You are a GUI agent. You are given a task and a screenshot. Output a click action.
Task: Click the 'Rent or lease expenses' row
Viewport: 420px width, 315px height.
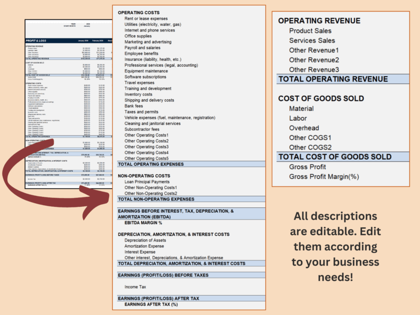[x=146, y=18]
